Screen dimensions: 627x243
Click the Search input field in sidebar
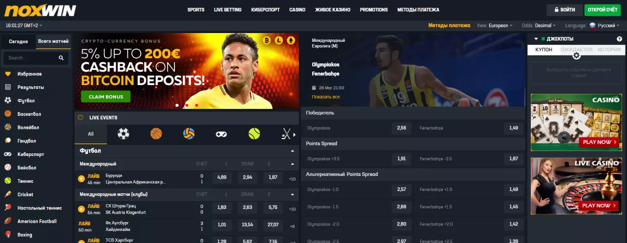point(30,58)
